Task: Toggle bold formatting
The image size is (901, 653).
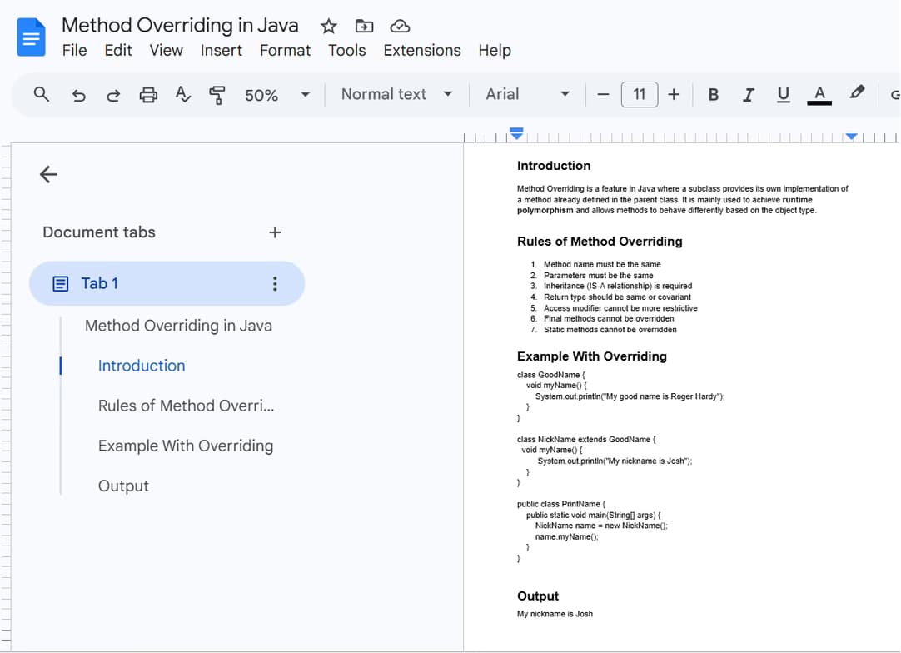Action: pyautogui.click(x=713, y=95)
